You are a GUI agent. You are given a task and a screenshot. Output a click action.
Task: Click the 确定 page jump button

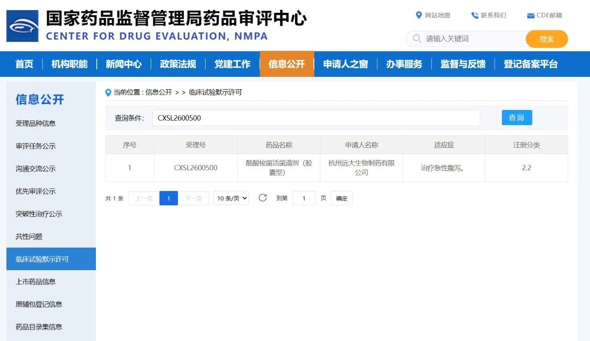coord(342,198)
